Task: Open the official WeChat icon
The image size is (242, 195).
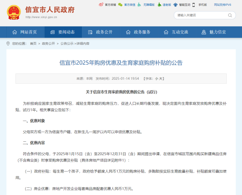Action: pos(120,5)
